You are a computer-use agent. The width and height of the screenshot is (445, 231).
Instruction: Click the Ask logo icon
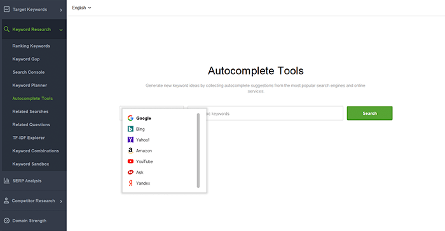(x=130, y=172)
